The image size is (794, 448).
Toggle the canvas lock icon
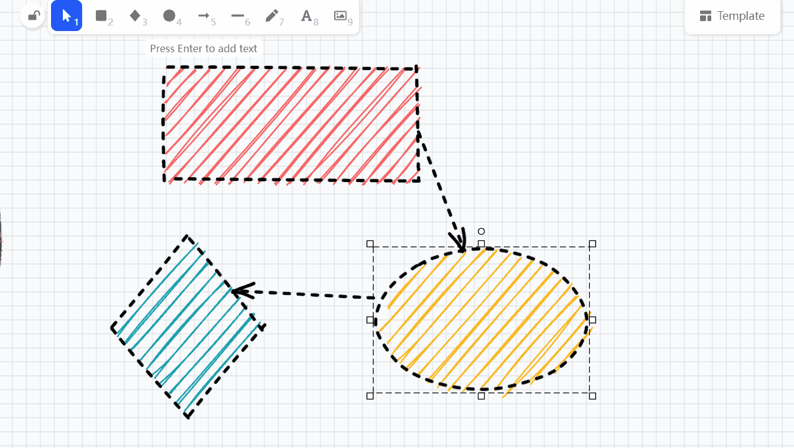click(32, 16)
